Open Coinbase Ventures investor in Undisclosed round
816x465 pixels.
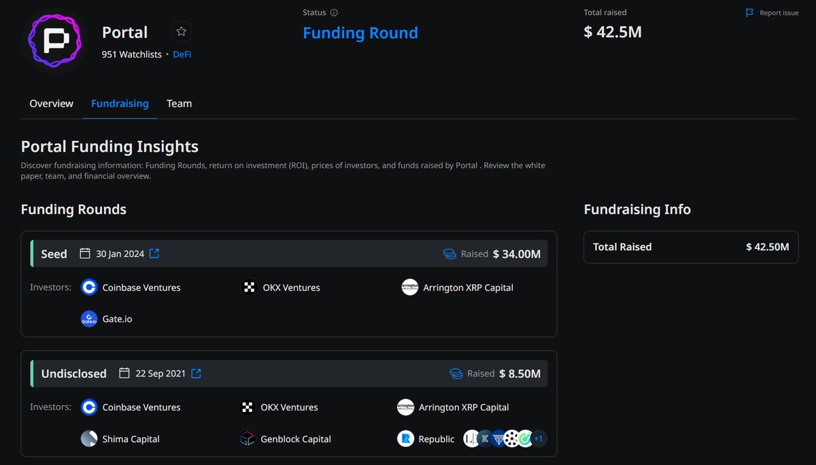tap(141, 407)
